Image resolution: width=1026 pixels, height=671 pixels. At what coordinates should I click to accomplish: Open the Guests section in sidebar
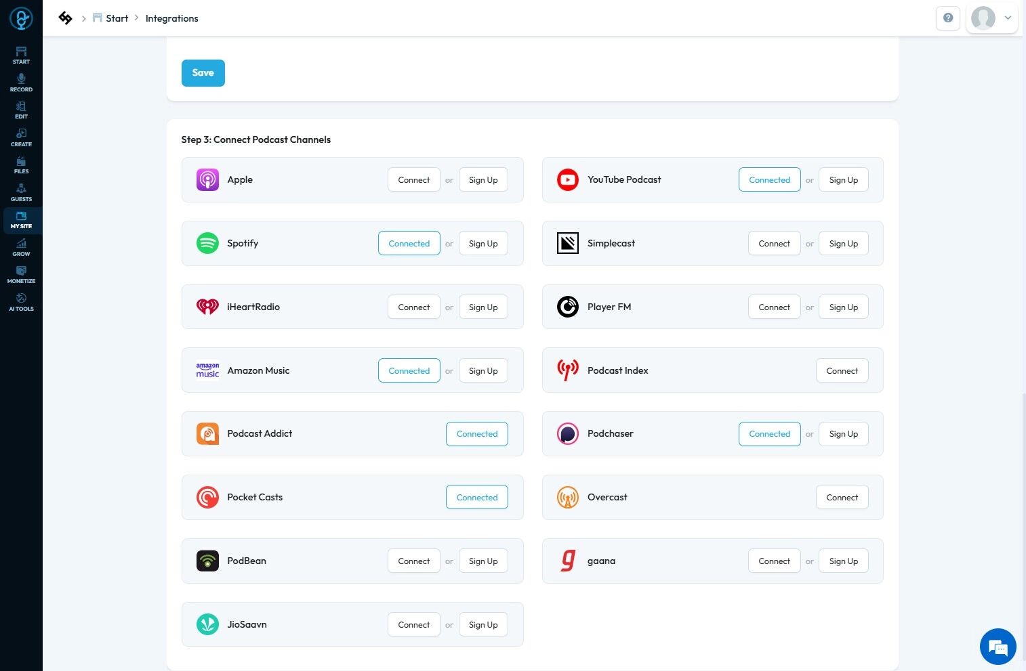(x=21, y=192)
